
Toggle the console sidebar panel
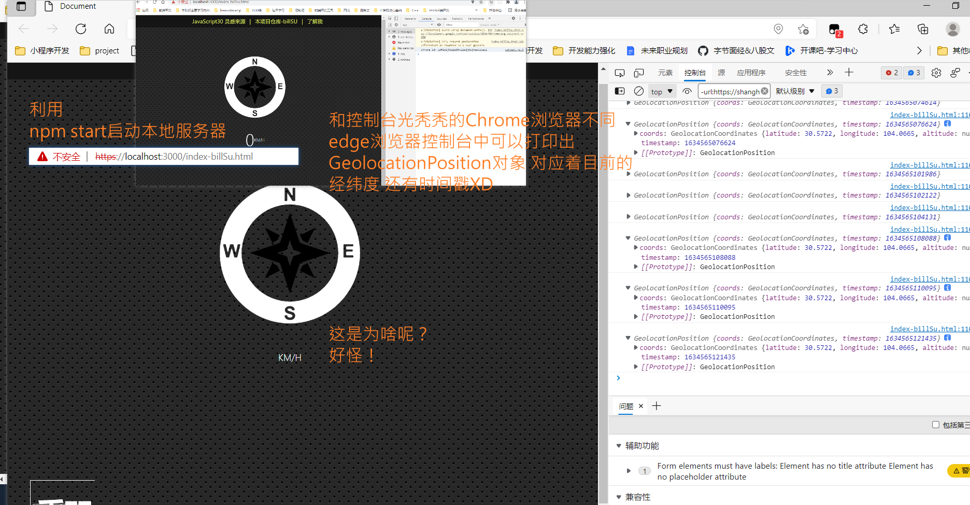point(620,91)
